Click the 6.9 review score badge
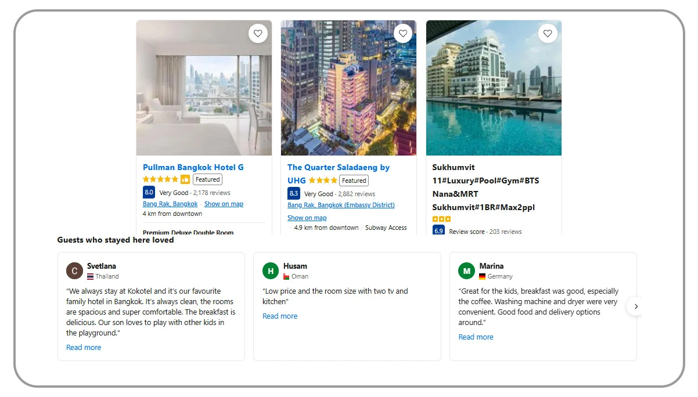The image size is (698, 397). [439, 230]
